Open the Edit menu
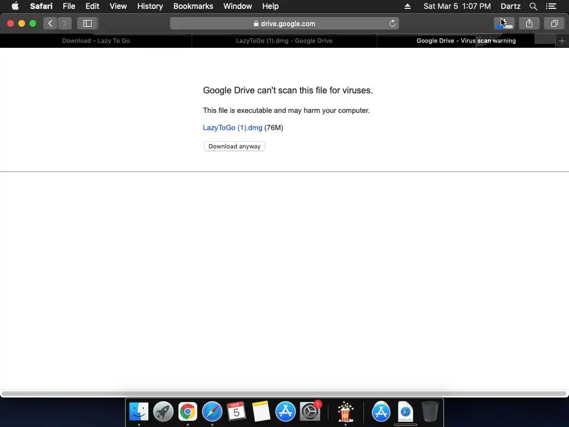 click(x=92, y=6)
